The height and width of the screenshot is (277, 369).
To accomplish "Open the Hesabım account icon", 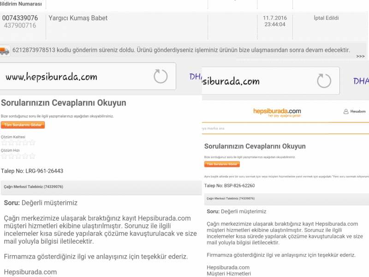I will click(345, 111).
